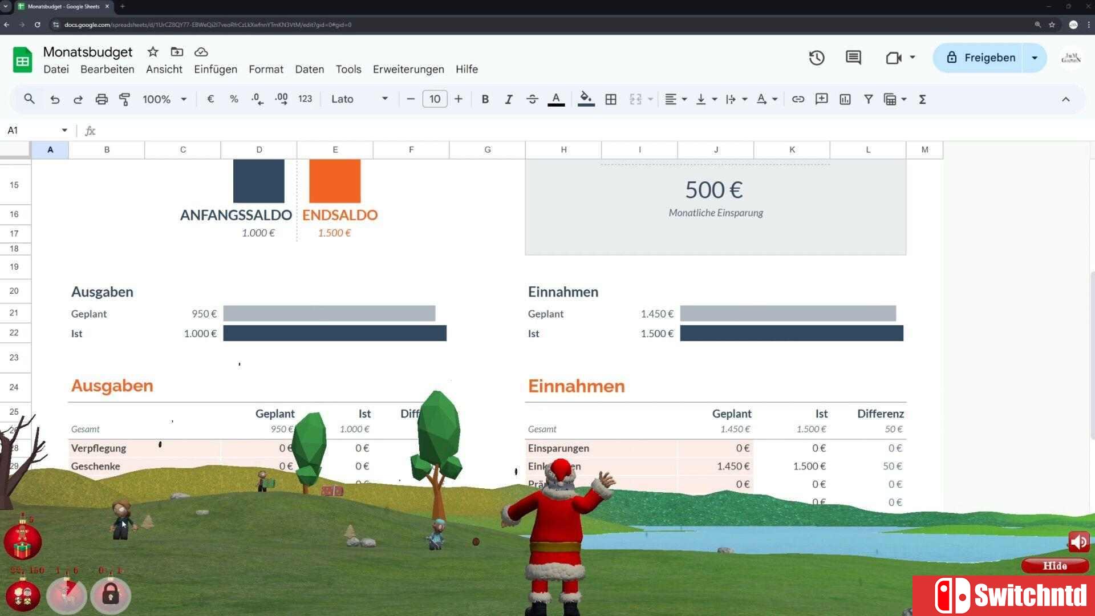Open the Hilfe menu
This screenshot has height=616, width=1095.
tap(467, 69)
